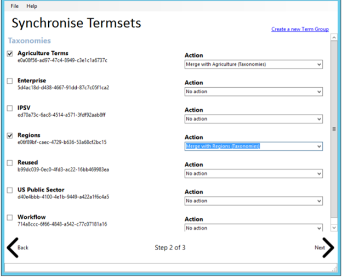
Task: Click Create a new Term Group link
Action: pos(300,29)
